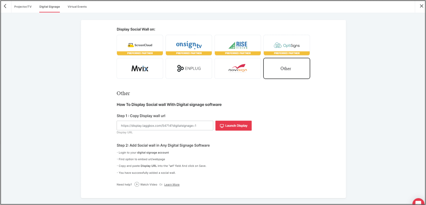
Task: Pick the NoviSign option tile
Action: [238, 68]
